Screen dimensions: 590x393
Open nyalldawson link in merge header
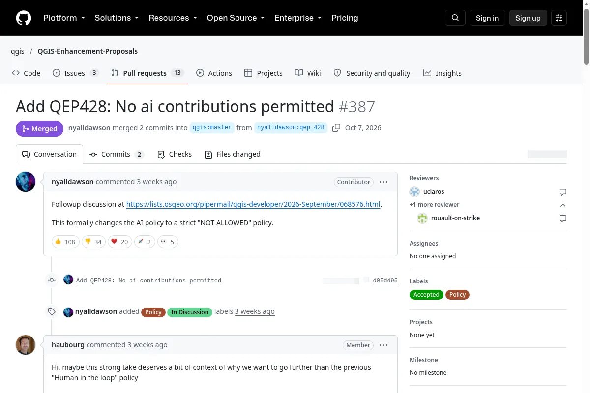[89, 128]
